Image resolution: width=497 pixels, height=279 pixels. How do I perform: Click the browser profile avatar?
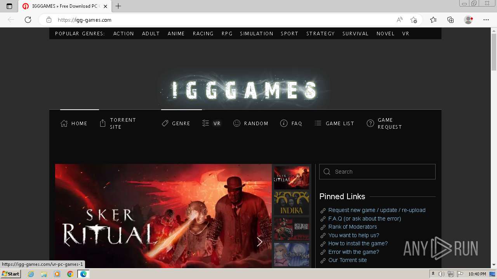(469, 20)
